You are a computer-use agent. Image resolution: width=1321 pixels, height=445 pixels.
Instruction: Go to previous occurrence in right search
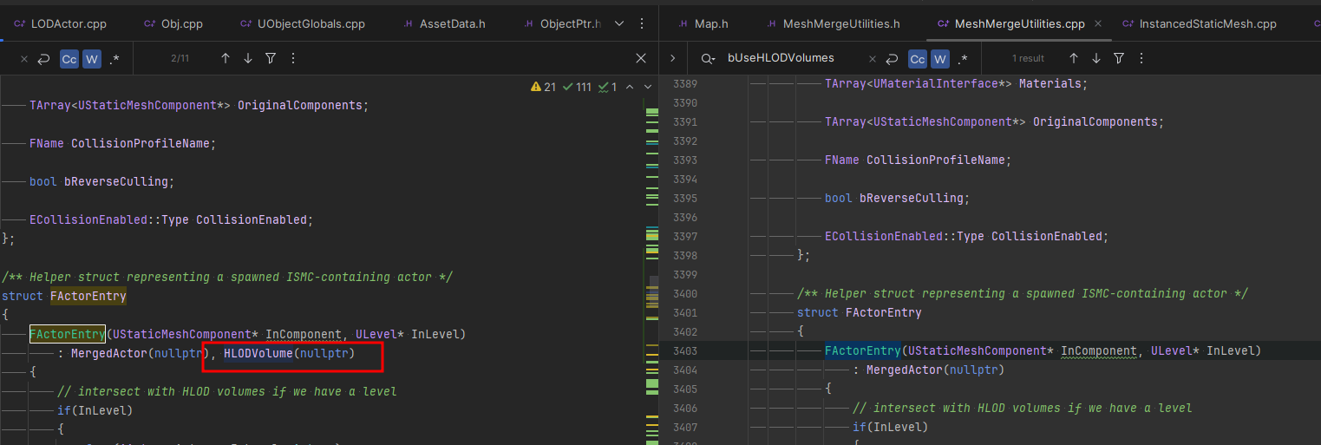pyautogui.click(x=1074, y=58)
